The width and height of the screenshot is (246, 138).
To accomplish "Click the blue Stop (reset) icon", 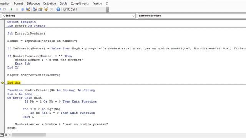I will click(22, 10).
